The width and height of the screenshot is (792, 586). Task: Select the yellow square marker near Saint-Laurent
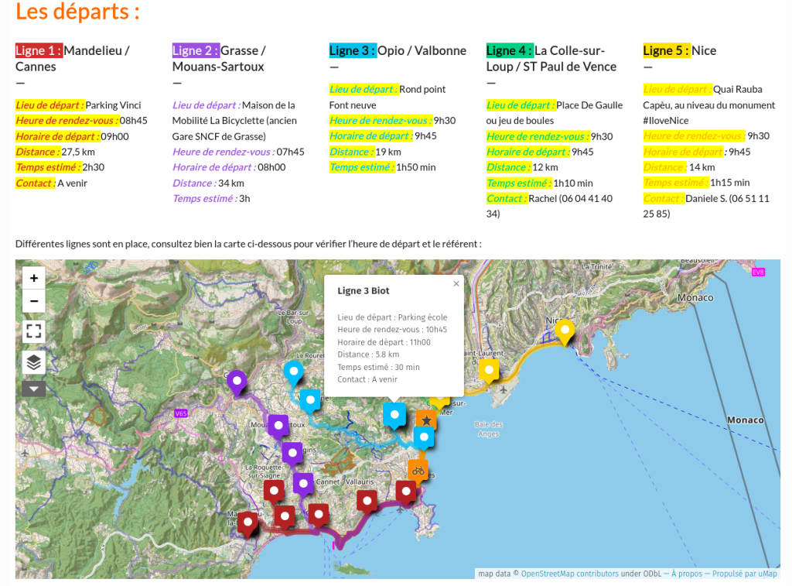click(489, 370)
